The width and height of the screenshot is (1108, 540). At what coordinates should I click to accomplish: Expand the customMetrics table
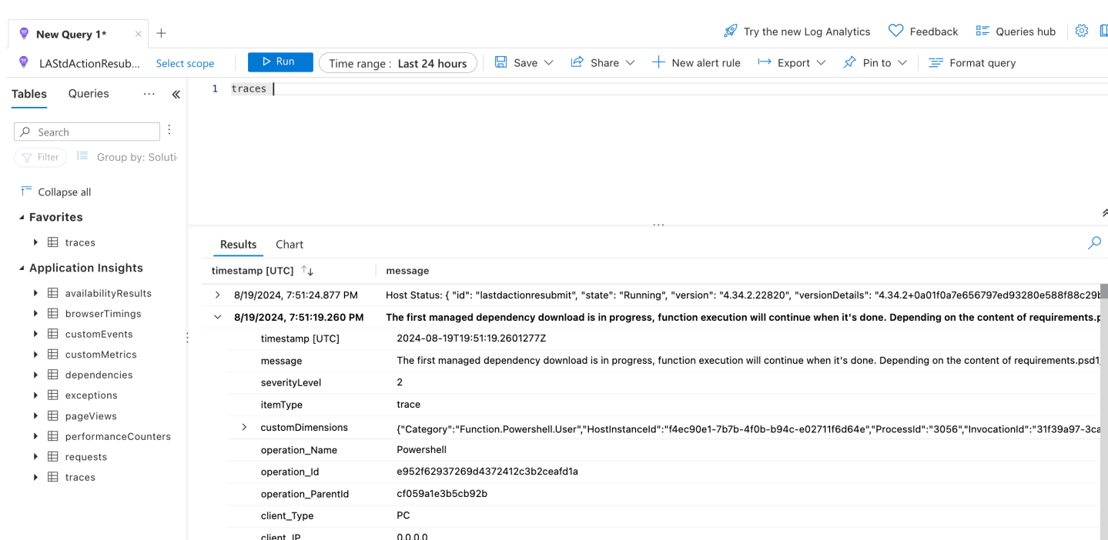pyautogui.click(x=35, y=355)
